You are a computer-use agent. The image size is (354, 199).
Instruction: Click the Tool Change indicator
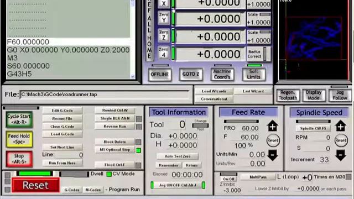200,125
